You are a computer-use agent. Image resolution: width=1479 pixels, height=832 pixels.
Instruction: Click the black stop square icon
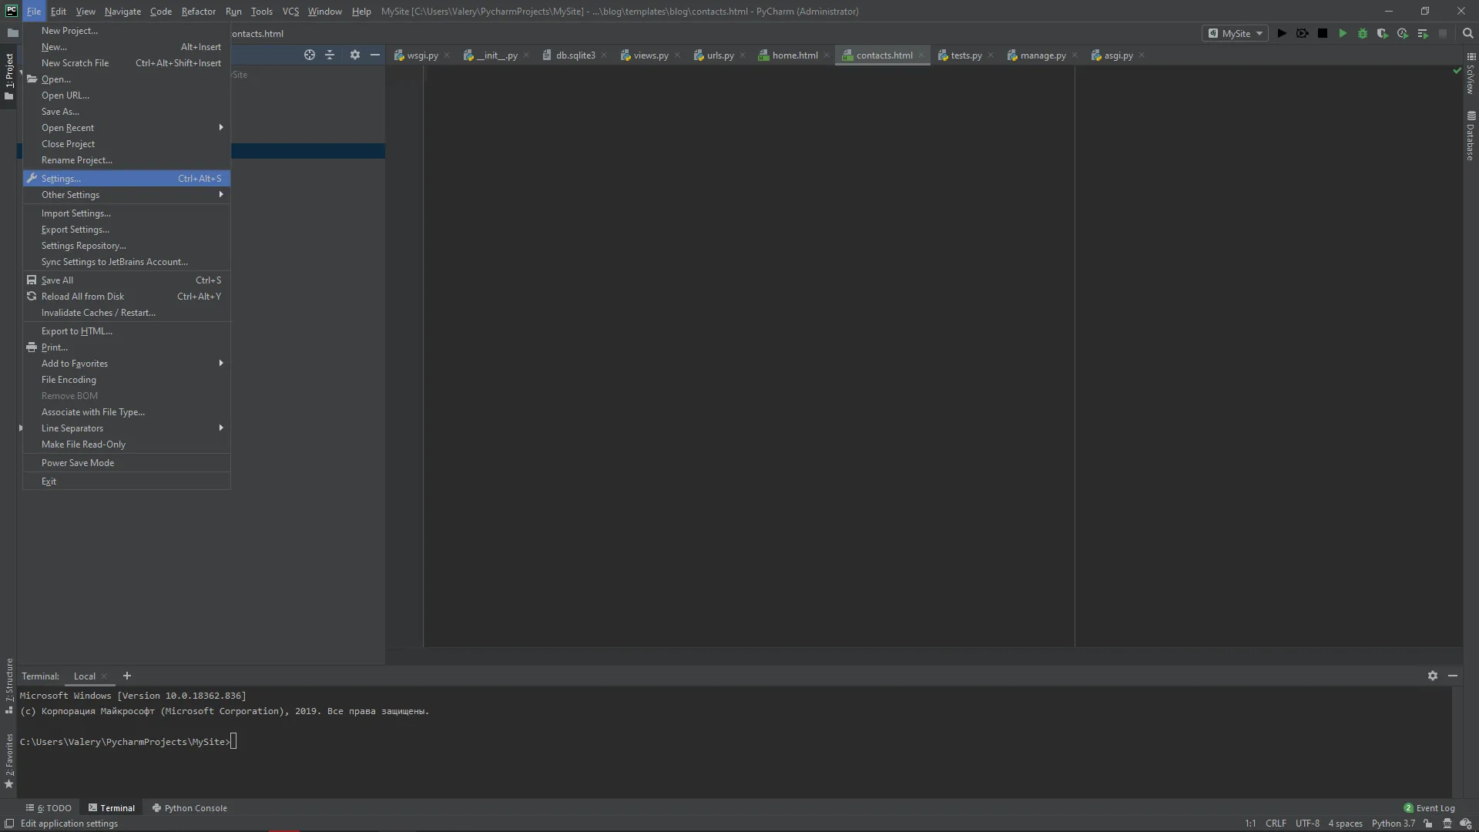click(1323, 34)
